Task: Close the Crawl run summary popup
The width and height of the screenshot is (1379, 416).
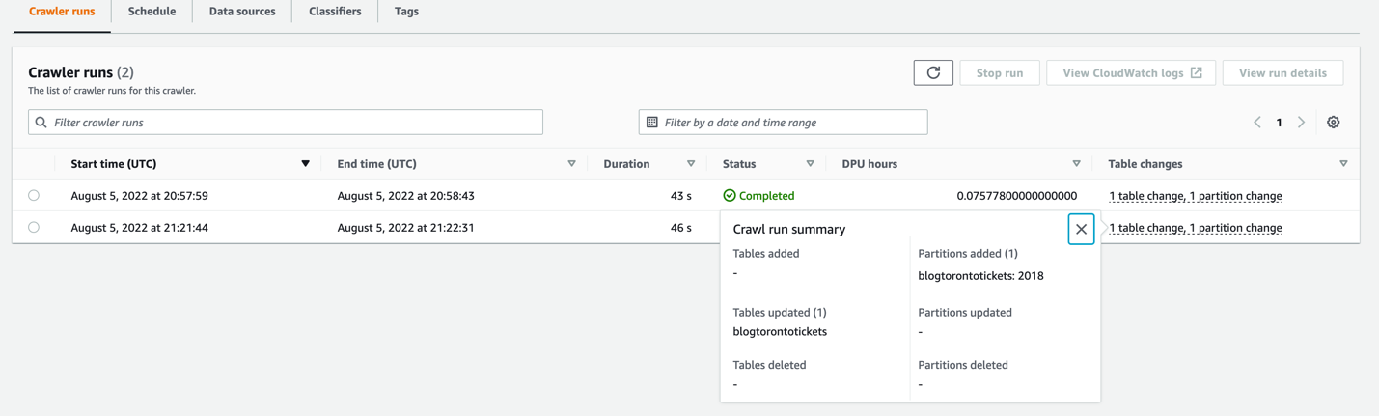Action: pyautogui.click(x=1081, y=229)
